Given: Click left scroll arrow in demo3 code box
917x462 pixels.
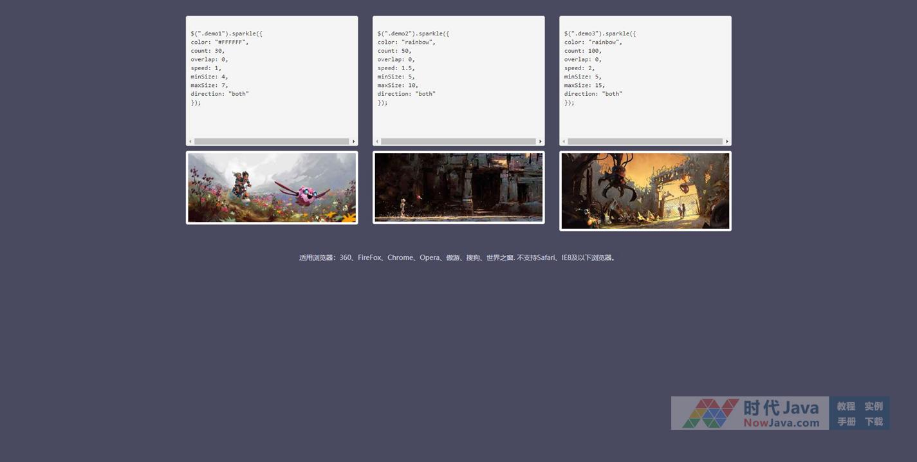Looking at the screenshot, I should (x=564, y=142).
